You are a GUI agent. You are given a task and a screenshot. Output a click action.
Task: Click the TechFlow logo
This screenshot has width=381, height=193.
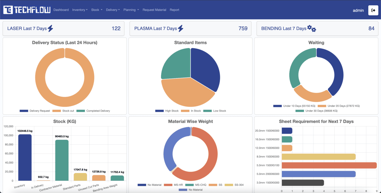(27, 10)
